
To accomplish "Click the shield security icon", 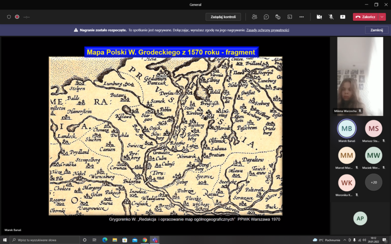I will tap(9, 17).
